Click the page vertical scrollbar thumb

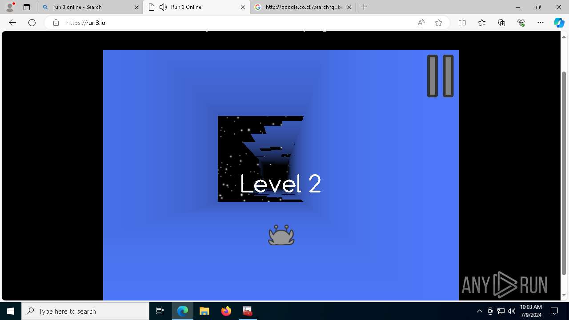[564, 173]
